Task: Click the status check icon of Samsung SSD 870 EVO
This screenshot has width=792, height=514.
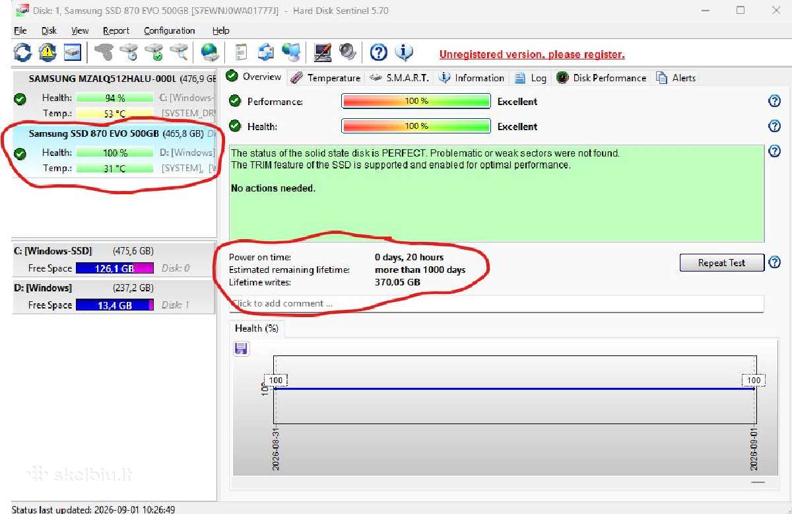Action: (20, 153)
